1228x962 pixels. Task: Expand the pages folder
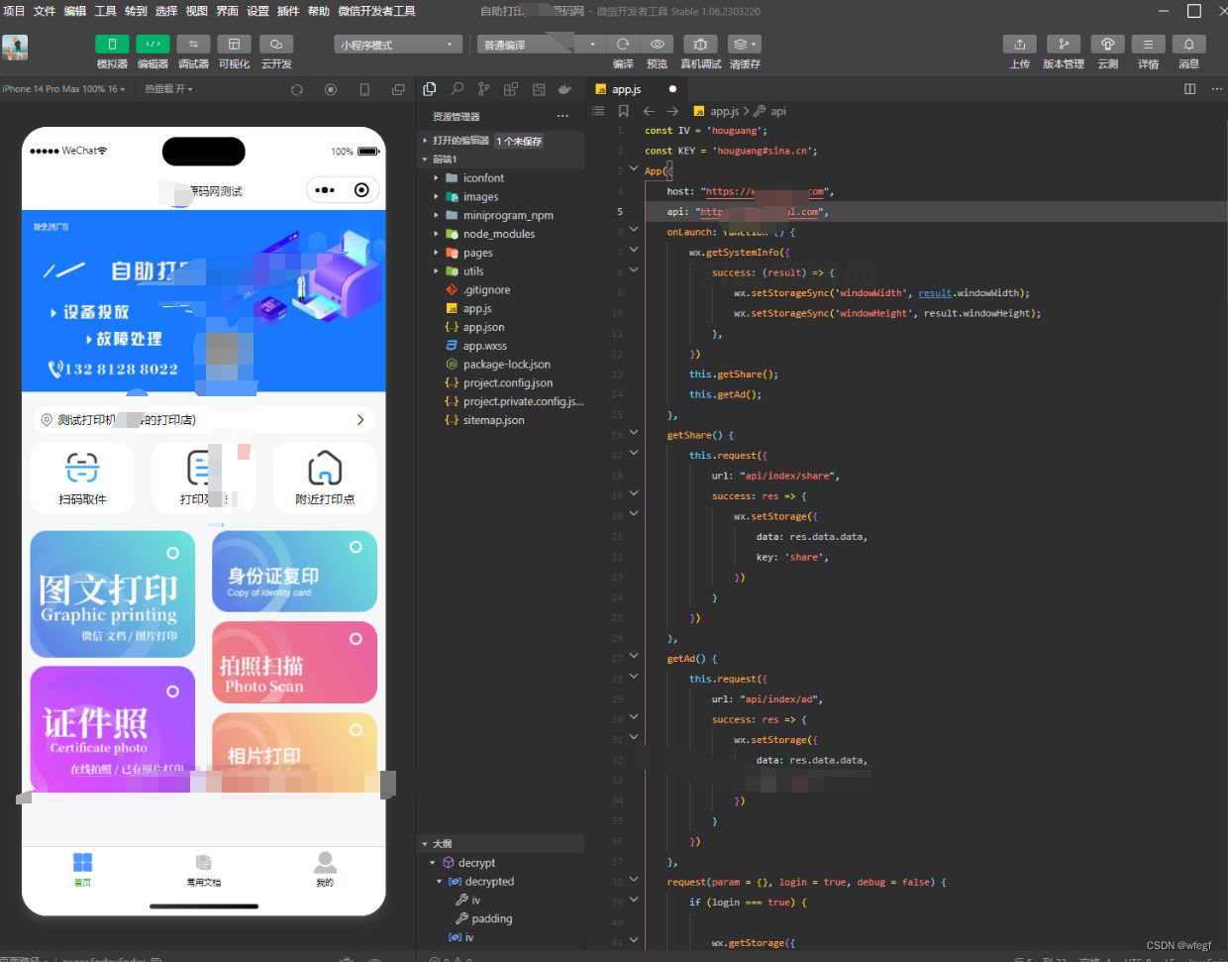click(x=477, y=253)
